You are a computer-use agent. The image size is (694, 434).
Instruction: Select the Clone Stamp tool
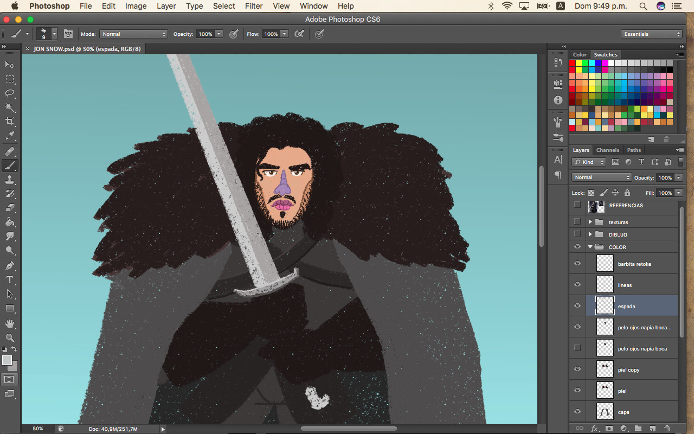pos(10,180)
